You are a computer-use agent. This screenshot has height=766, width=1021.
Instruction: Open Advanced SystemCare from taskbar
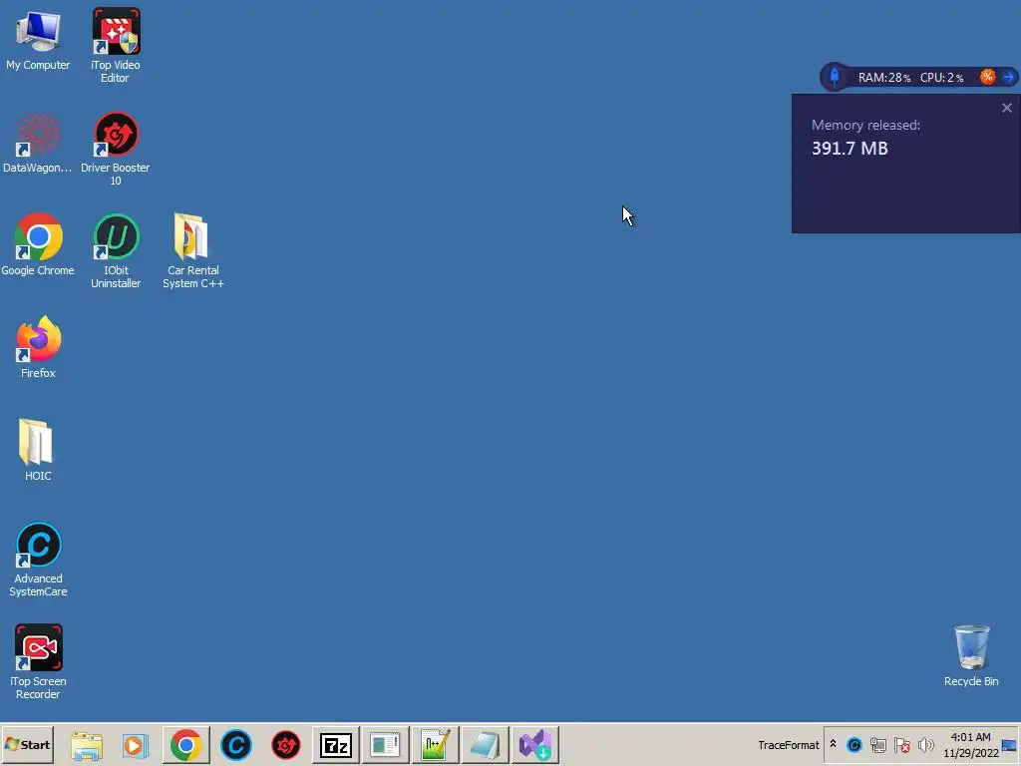point(235,745)
